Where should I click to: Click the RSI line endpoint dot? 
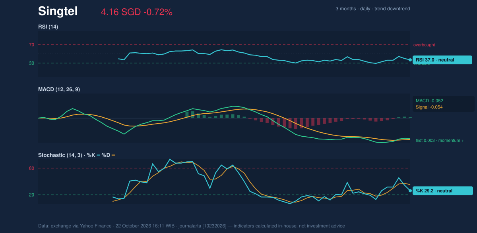click(x=410, y=60)
